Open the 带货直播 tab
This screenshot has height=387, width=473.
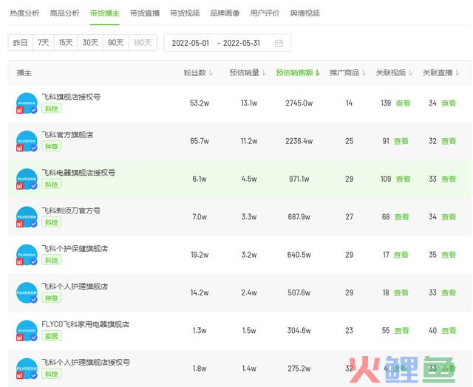[145, 13]
